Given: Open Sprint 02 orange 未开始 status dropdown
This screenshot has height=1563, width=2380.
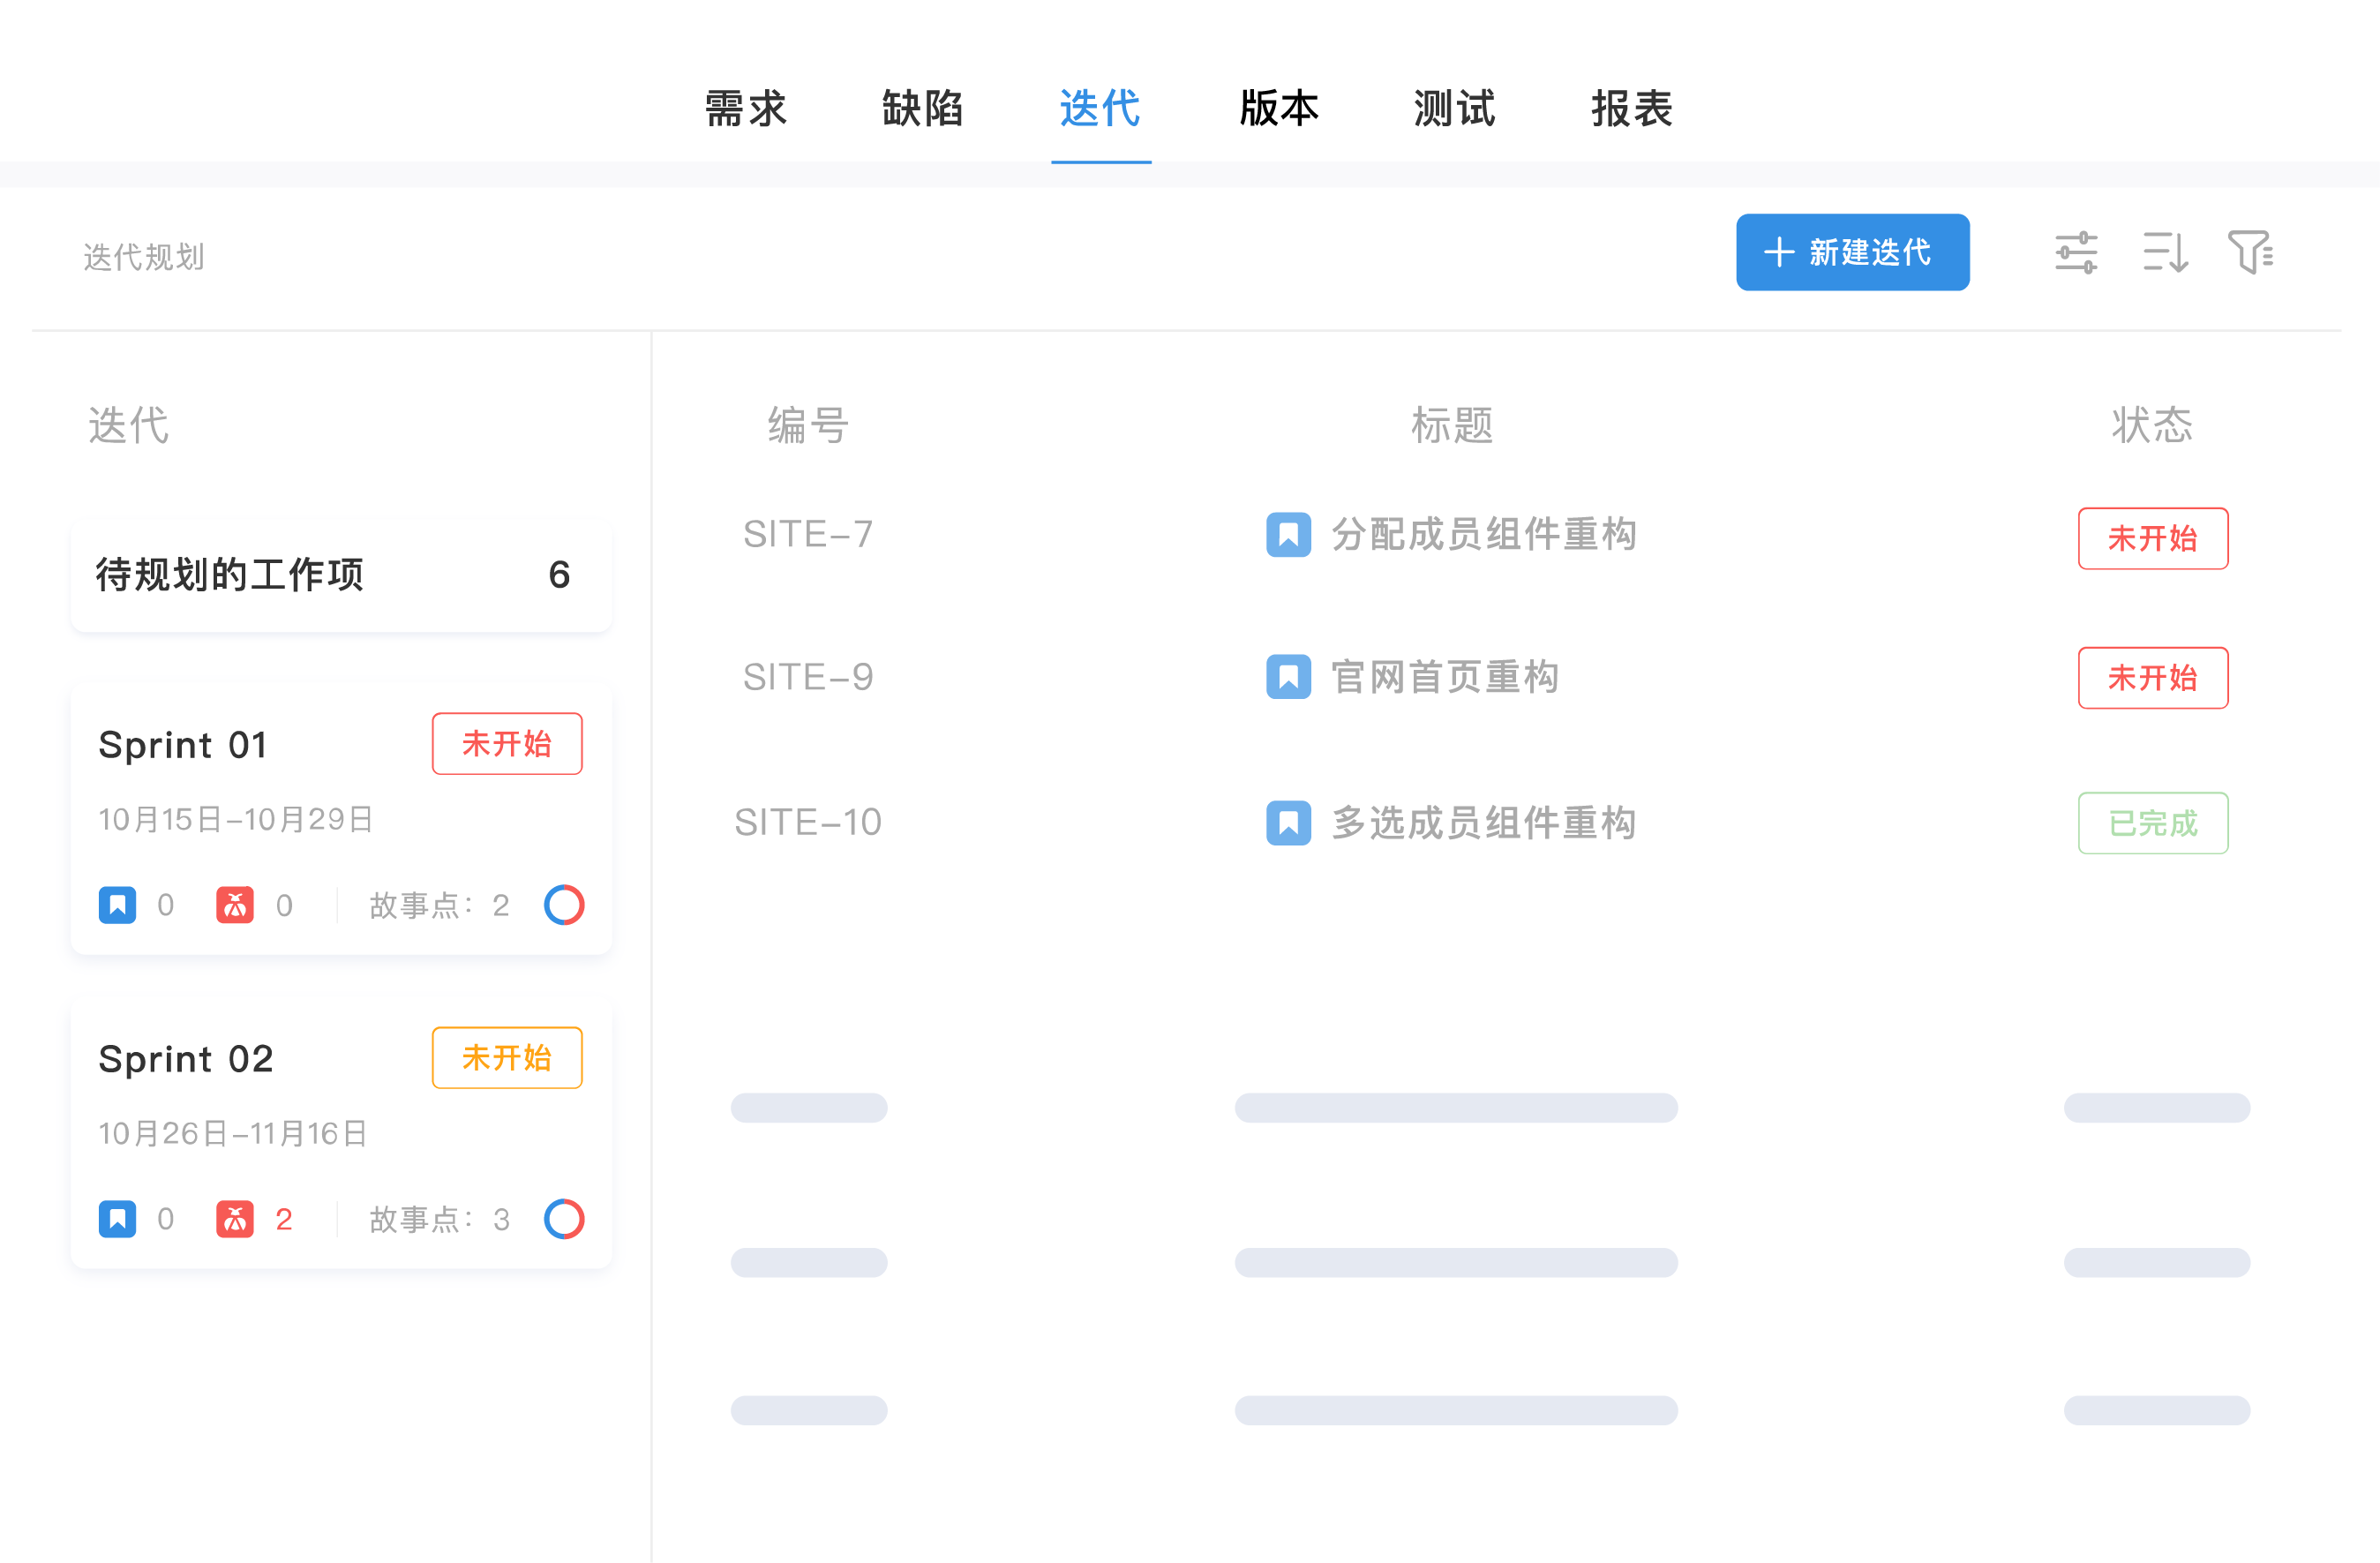Looking at the screenshot, I should tap(507, 1057).
